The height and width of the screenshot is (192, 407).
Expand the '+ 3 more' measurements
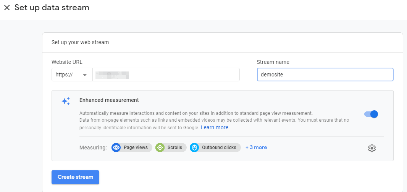[256, 148]
